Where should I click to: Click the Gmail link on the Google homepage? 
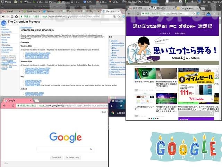pyautogui.click(x=104, y=112)
